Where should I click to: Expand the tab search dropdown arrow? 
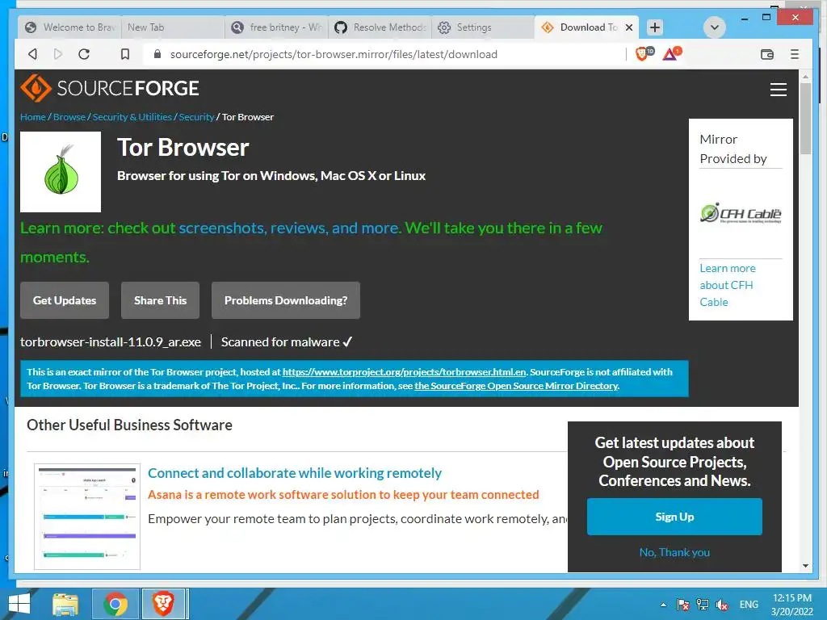coord(715,27)
